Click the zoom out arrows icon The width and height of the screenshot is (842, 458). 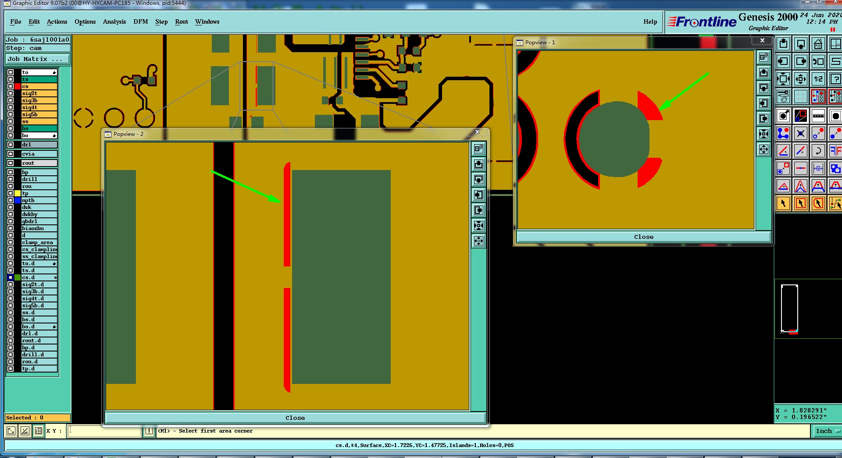click(801, 79)
